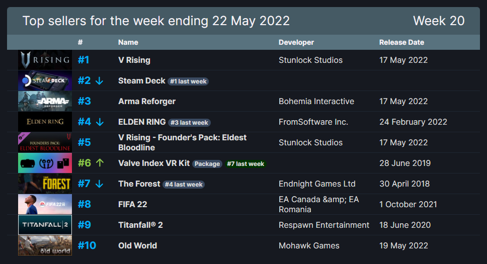Open the V Rising game link
487x264 pixels.
pyautogui.click(x=134, y=60)
